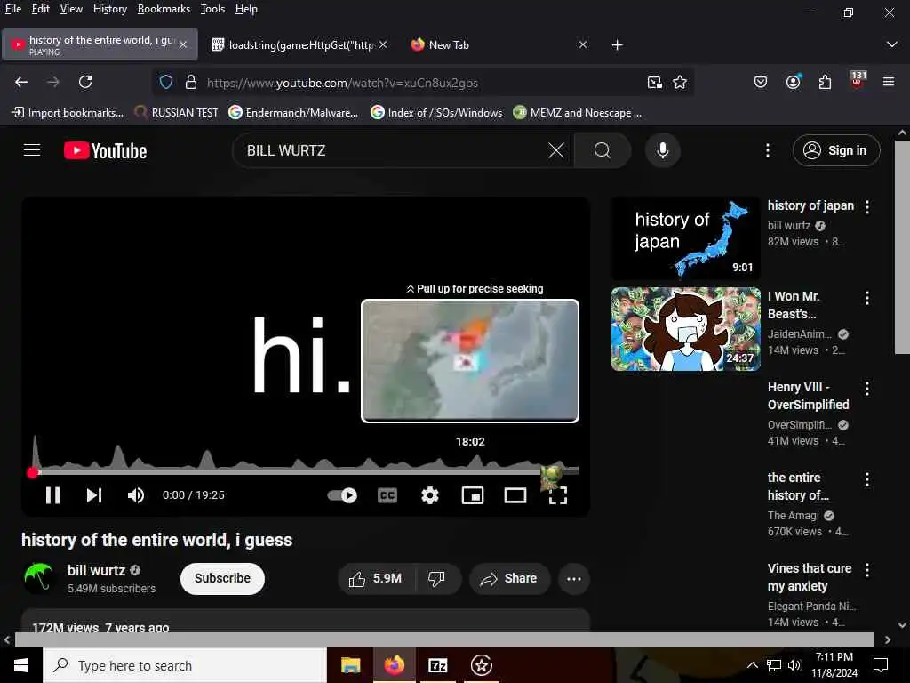Open Save to Pocket icon

tap(761, 82)
